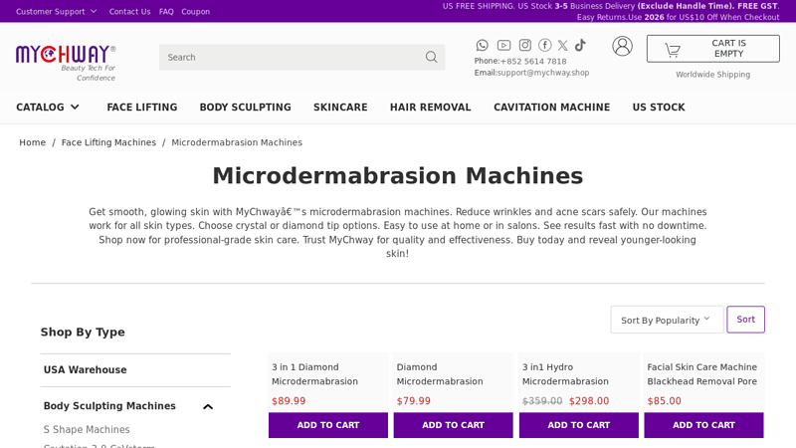
Task: Open the empty cart button
Action: click(712, 49)
